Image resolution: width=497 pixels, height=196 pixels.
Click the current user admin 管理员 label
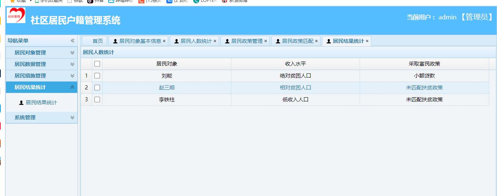[450, 17]
